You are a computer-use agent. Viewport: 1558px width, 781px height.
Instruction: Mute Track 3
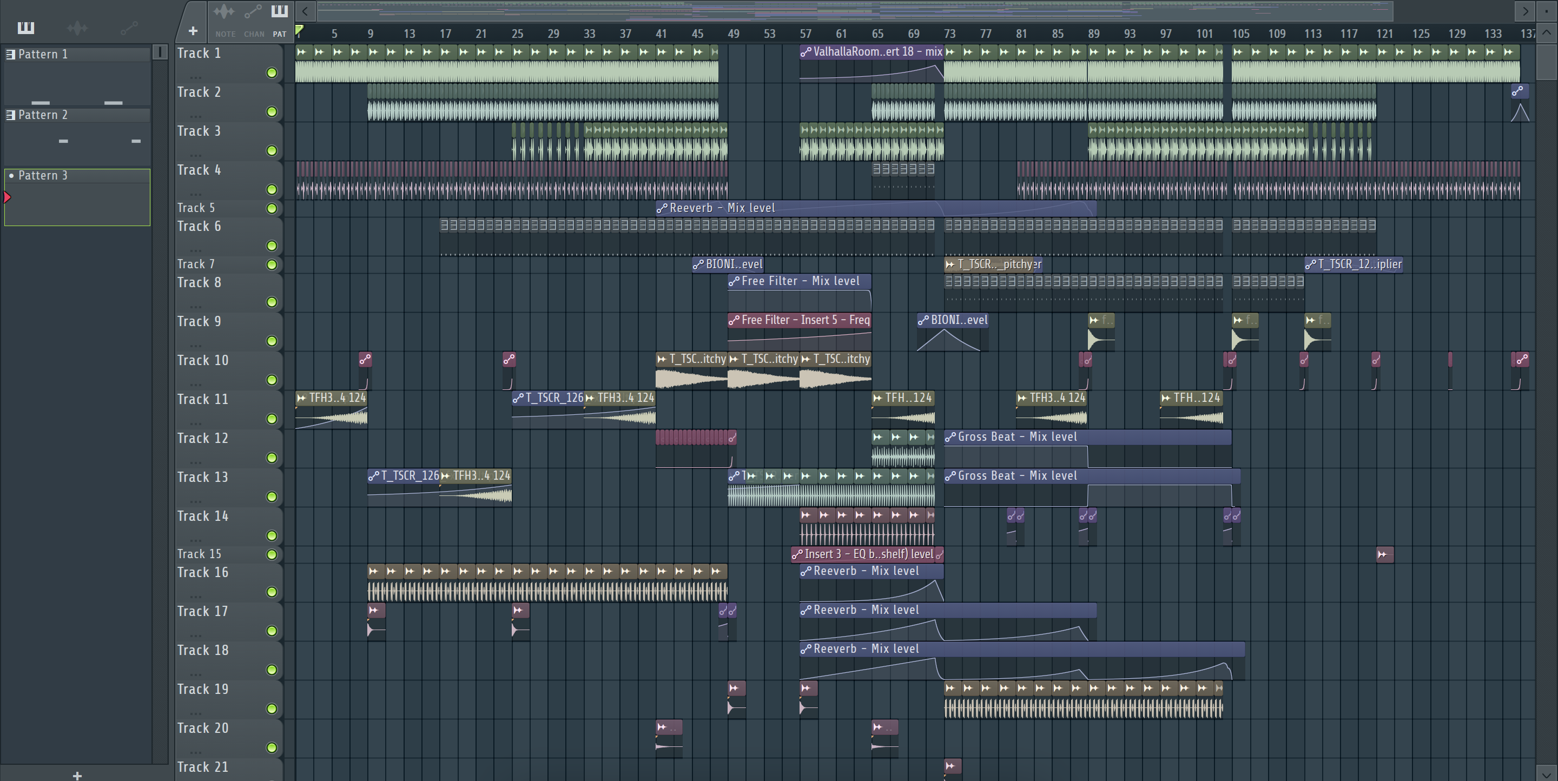click(x=272, y=150)
